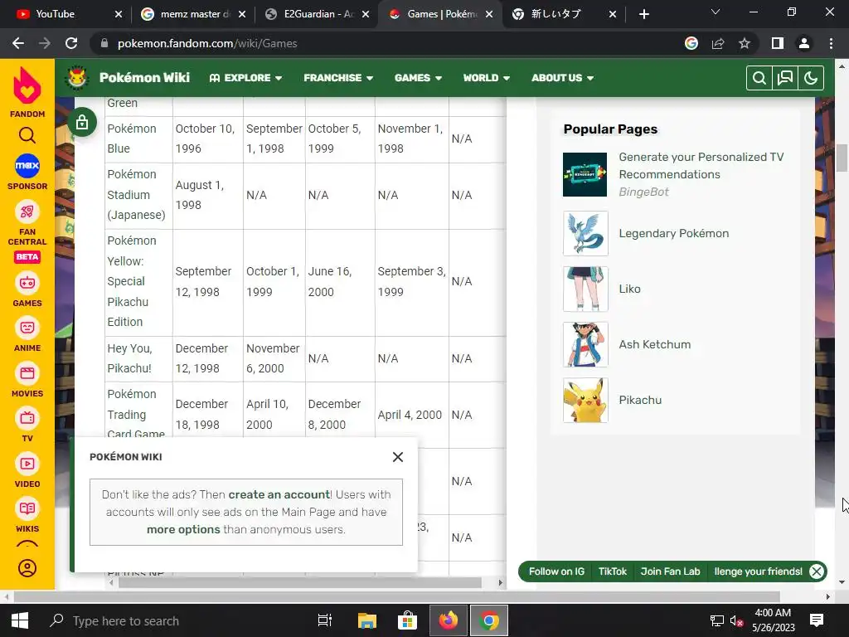Viewport: 849px width, 637px height.
Task: Reload the page in Chrome
Action: [71, 43]
